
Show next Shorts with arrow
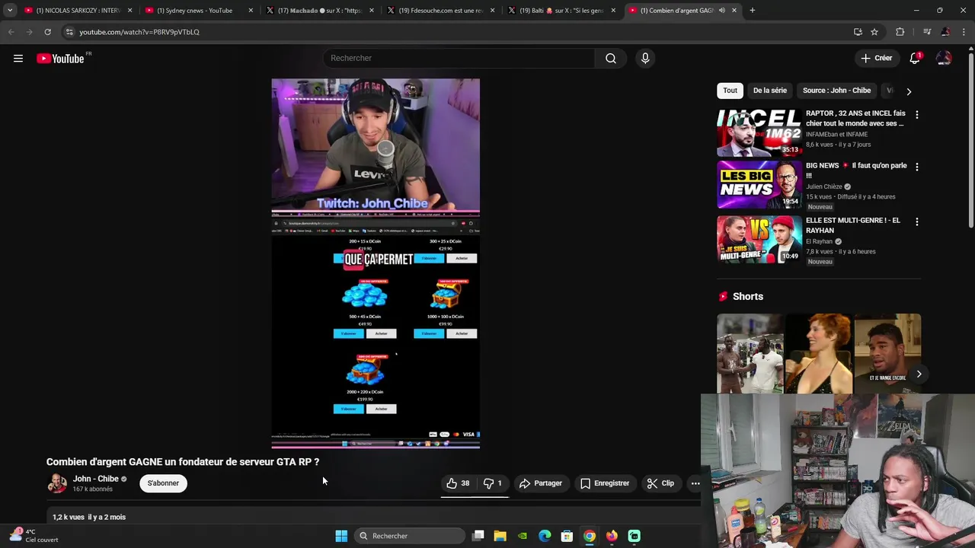919,374
